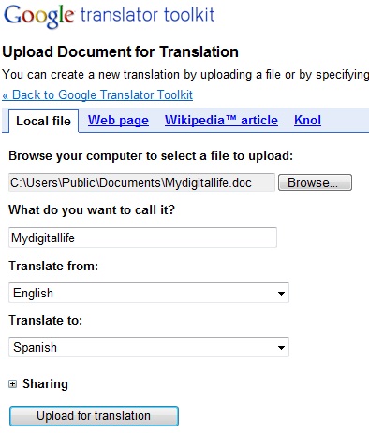Image resolution: width=369 pixels, height=433 pixels.
Task: Open the Wikipedia article tab
Action: click(221, 121)
